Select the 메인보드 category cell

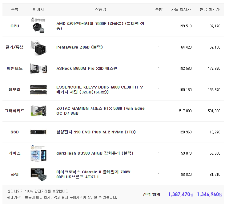[x=15, y=68]
